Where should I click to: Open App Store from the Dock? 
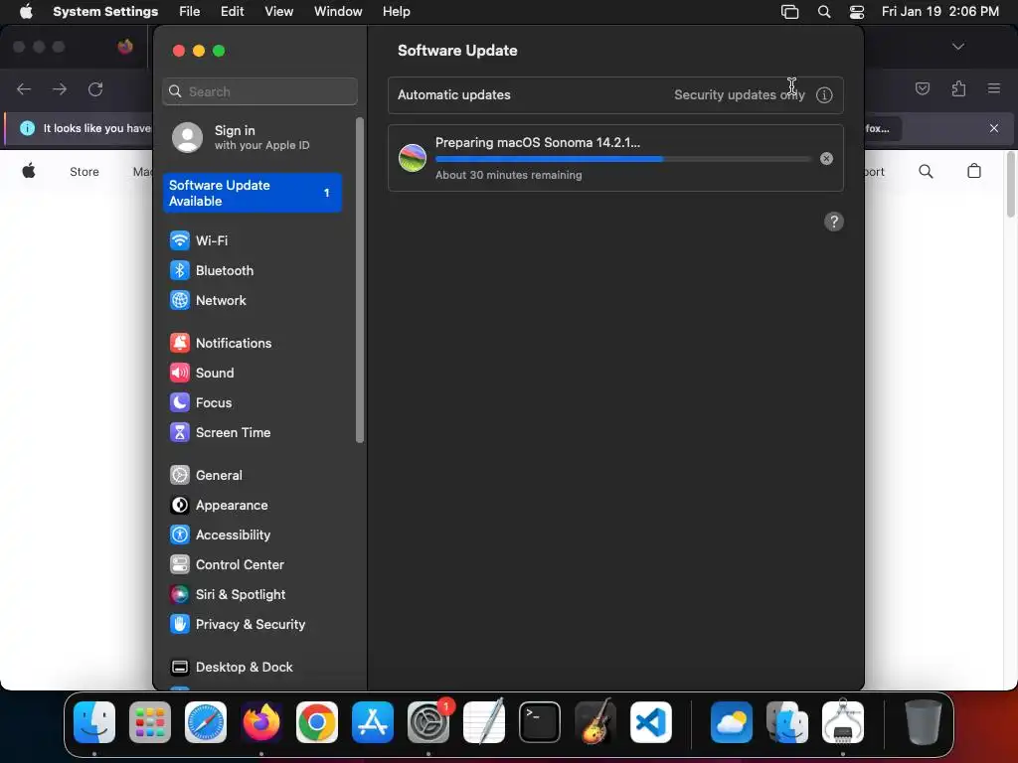pyautogui.click(x=373, y=722)
